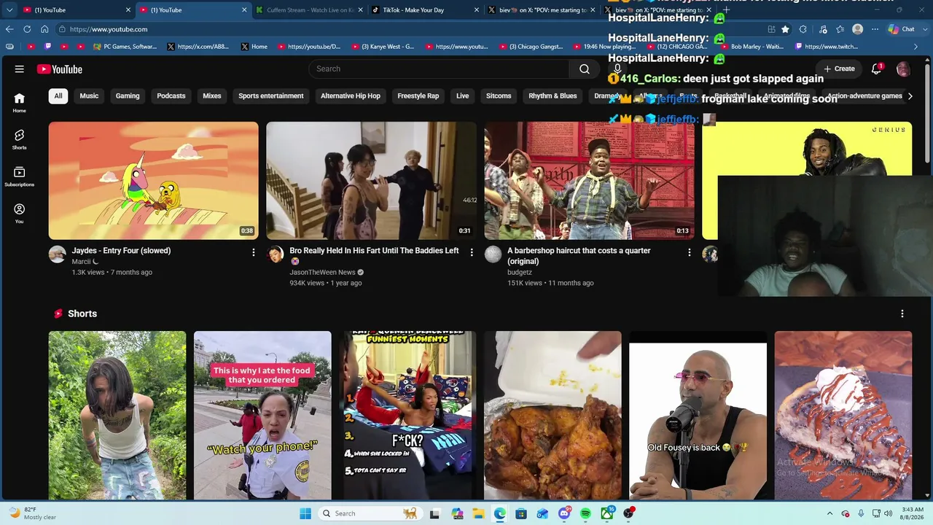
Task: Open options for Jaydes - Entry Four video
Action: coord(254,252)
